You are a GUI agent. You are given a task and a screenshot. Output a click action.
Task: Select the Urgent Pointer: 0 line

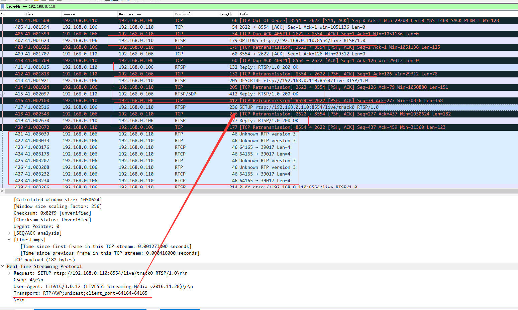[36, 226]
